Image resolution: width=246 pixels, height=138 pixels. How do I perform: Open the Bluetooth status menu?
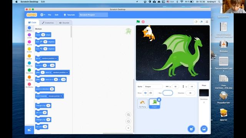pos(177,2)
